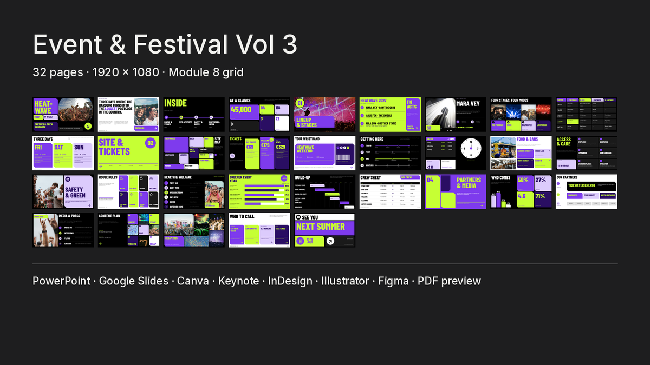650x365 pixels.
Task: Click the 'Google Slides' format label
Action: tap(133, 281)
